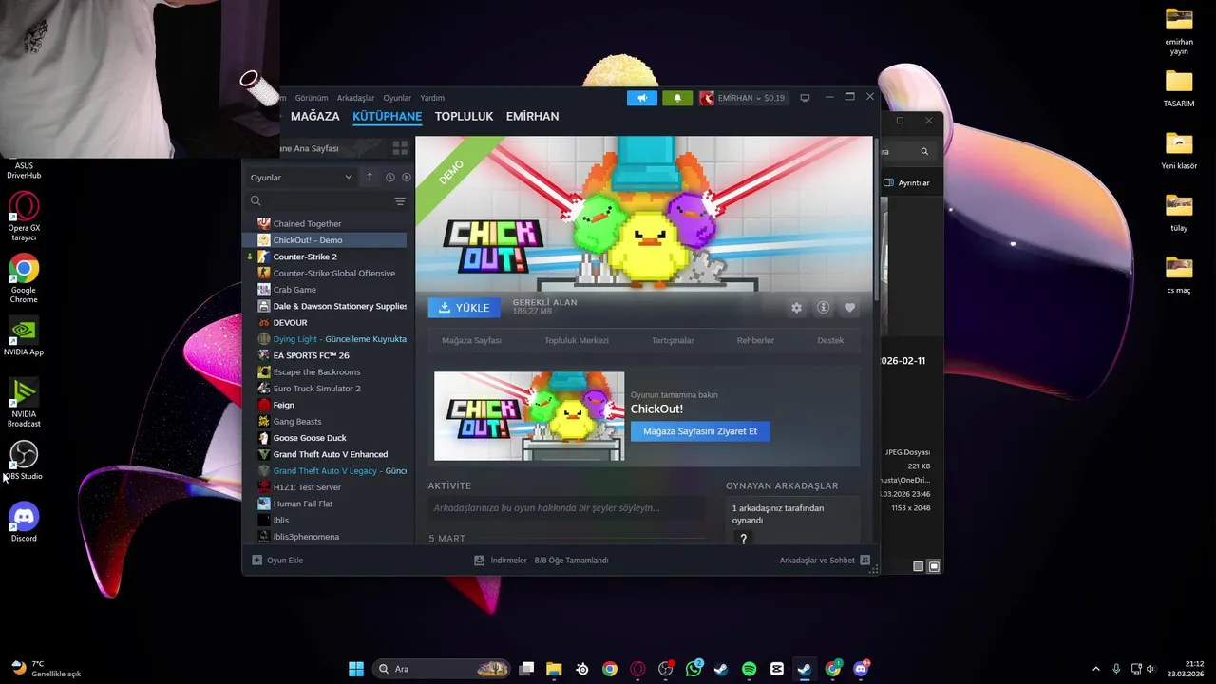Expand Oyunlar category dropdown

point(300,178)
